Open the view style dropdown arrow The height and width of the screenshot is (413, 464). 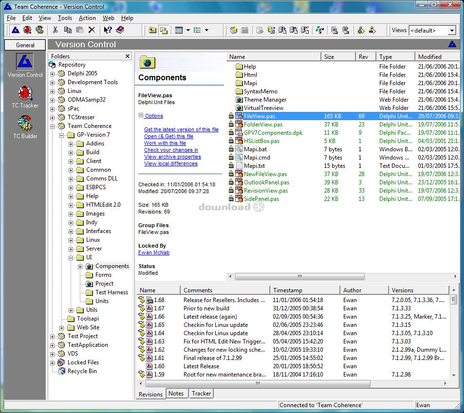[187, 30]
